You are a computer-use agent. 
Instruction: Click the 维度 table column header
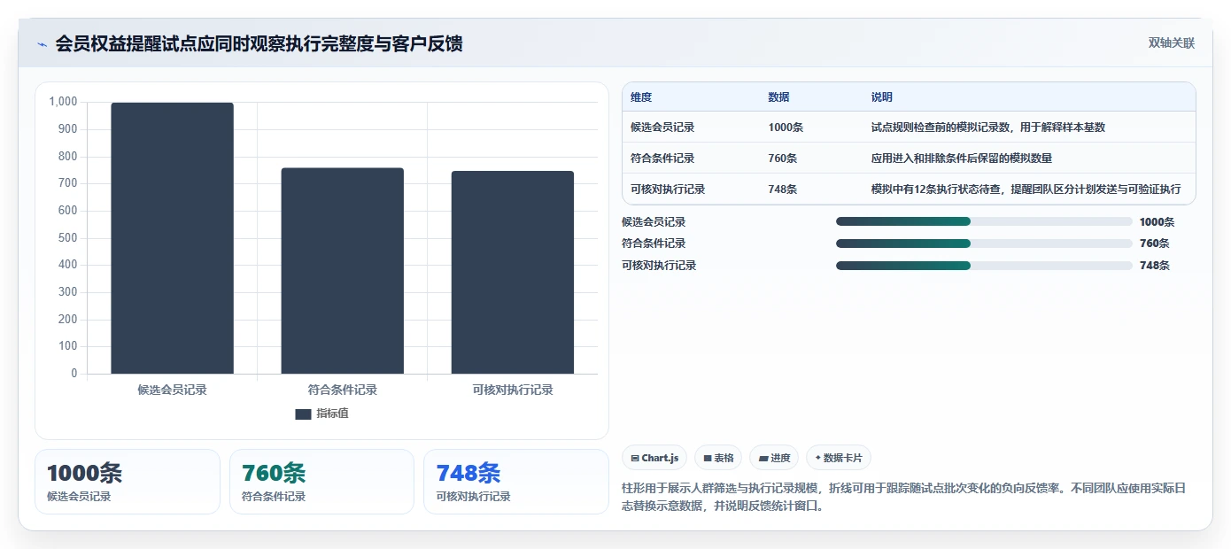tap(641, 97)
